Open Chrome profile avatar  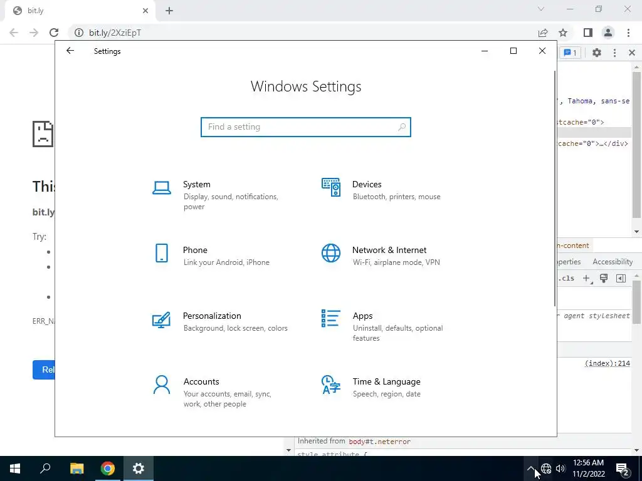coord(608,33)
